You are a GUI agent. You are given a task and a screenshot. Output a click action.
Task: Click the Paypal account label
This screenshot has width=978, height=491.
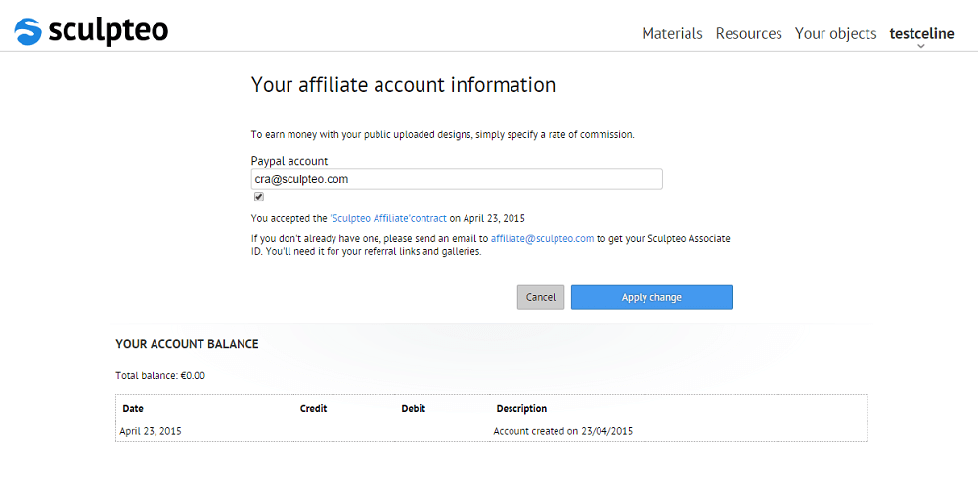click(x=289, y=161)
